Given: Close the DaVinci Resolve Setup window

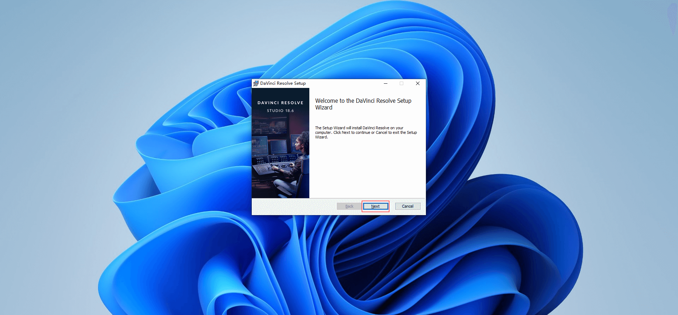Looking at the screenshot, I should (x=417, y=83).
